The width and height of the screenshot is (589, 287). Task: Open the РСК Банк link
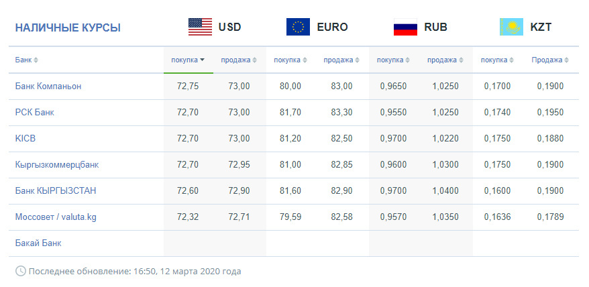[x=35, y=113]
